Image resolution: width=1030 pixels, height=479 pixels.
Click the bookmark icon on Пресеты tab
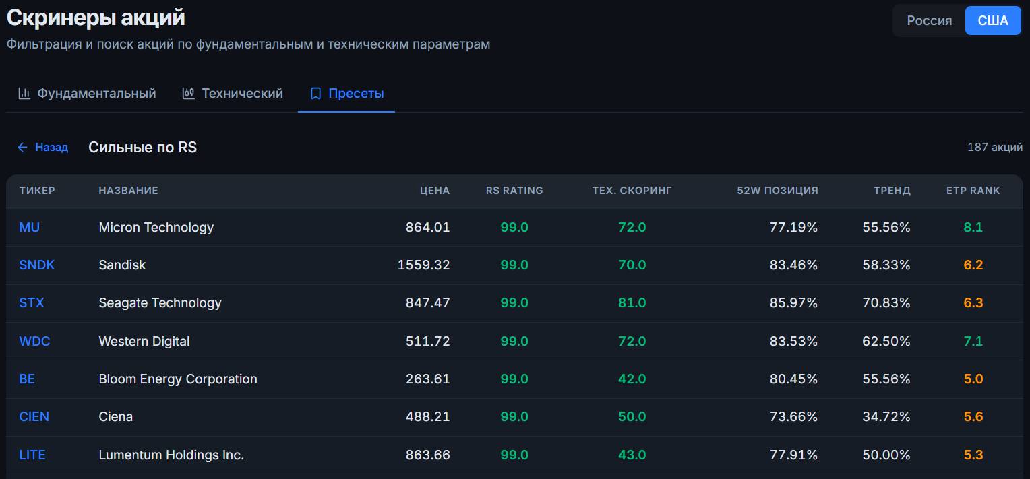pos(315,94)
